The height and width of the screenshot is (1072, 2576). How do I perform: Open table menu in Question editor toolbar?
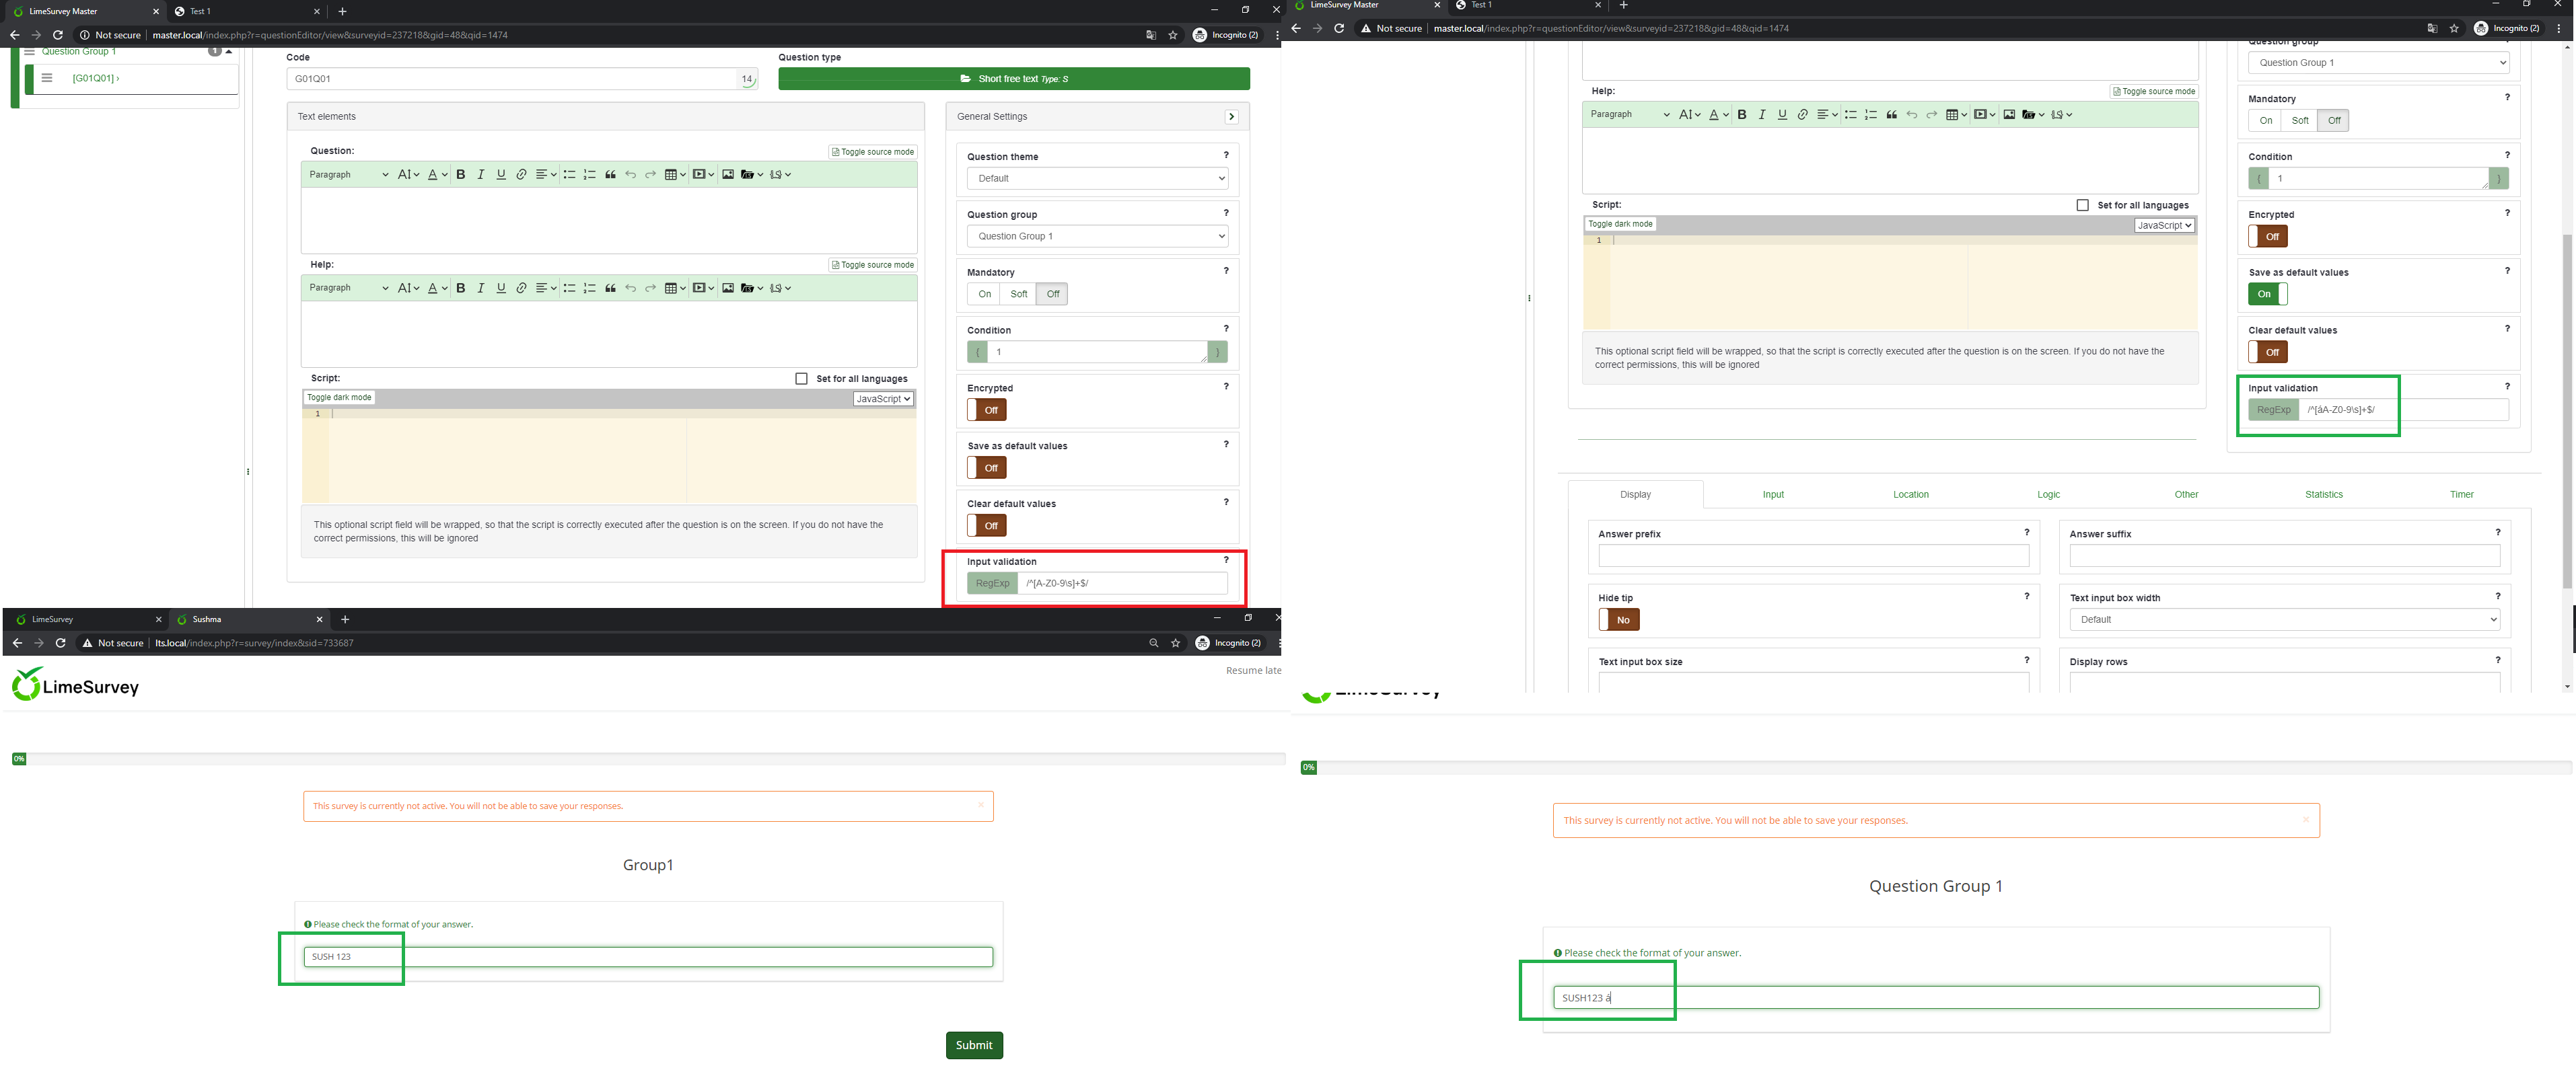[x=675, y=175]
